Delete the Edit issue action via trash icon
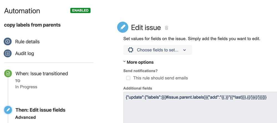 coord(166,28)
